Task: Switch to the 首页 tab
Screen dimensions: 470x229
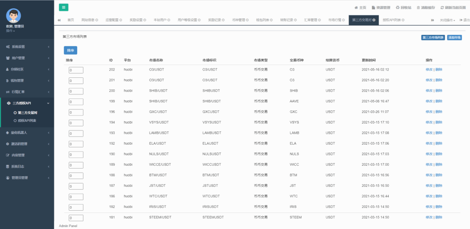Action: (x=71, y=20)
